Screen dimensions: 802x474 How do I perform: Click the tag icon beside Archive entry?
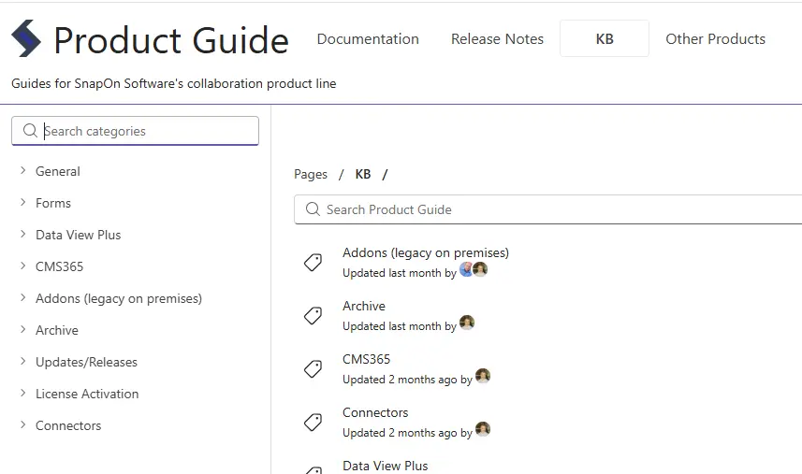[x=314, y=316]
